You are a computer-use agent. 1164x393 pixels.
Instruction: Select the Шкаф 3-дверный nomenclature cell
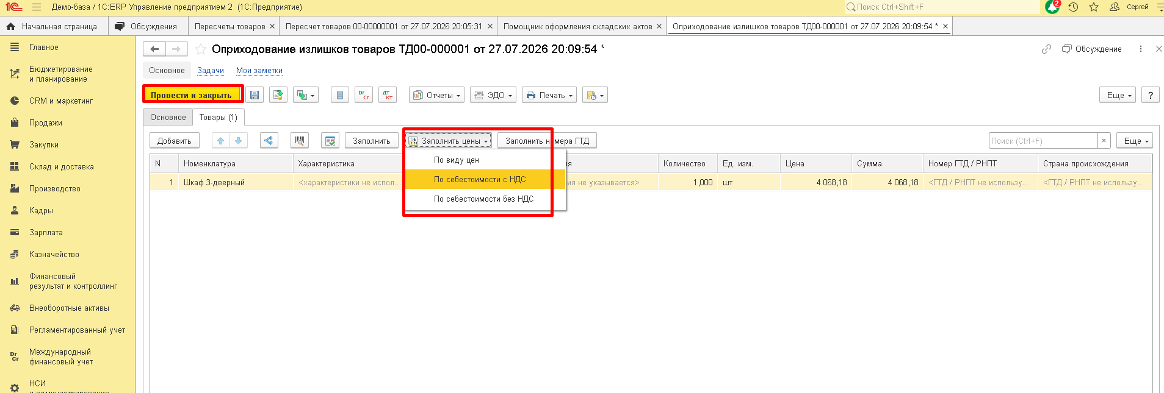(x=236, y=182)
